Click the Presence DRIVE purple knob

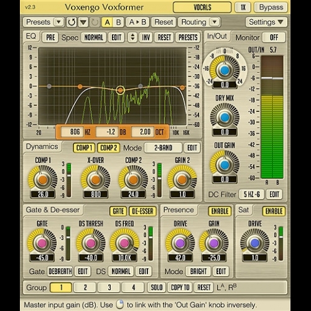[180, 243]
